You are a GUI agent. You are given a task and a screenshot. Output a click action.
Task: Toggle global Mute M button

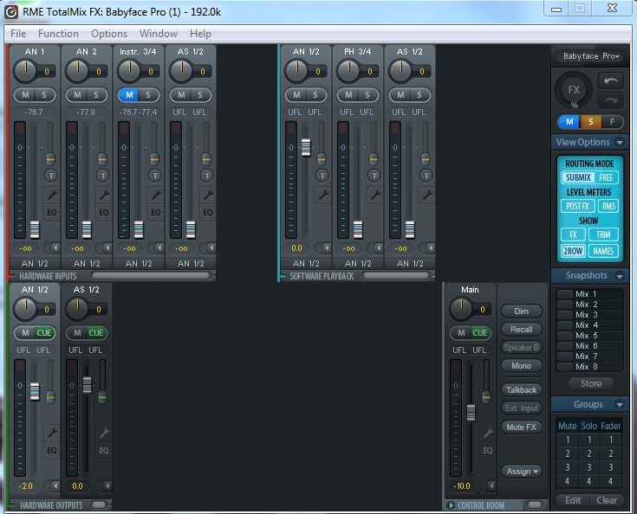569,122
